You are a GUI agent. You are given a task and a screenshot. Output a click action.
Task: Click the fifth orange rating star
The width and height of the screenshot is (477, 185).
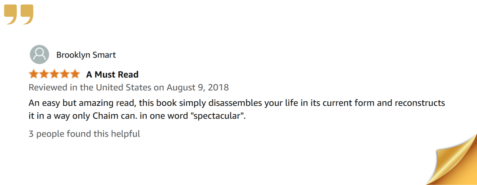click(75, 74)
